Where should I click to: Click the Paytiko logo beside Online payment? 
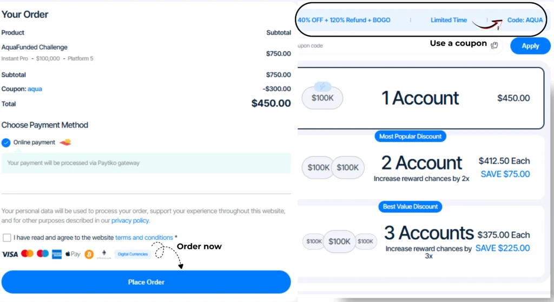coord(65,143)
